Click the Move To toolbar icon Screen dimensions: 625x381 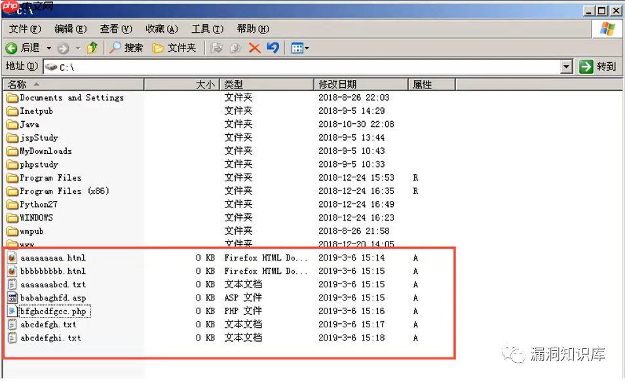point(216,48)
